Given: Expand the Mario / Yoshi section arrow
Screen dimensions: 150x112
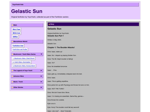Looking at the screenshot, I should (41, 82).
